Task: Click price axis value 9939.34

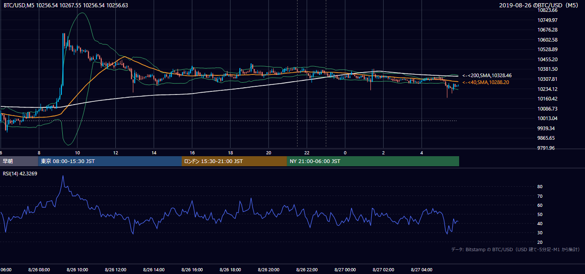Action: point(546,128)
